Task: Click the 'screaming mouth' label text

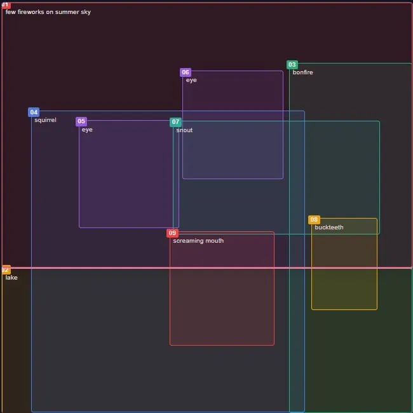Action: (x=198, y=241)
